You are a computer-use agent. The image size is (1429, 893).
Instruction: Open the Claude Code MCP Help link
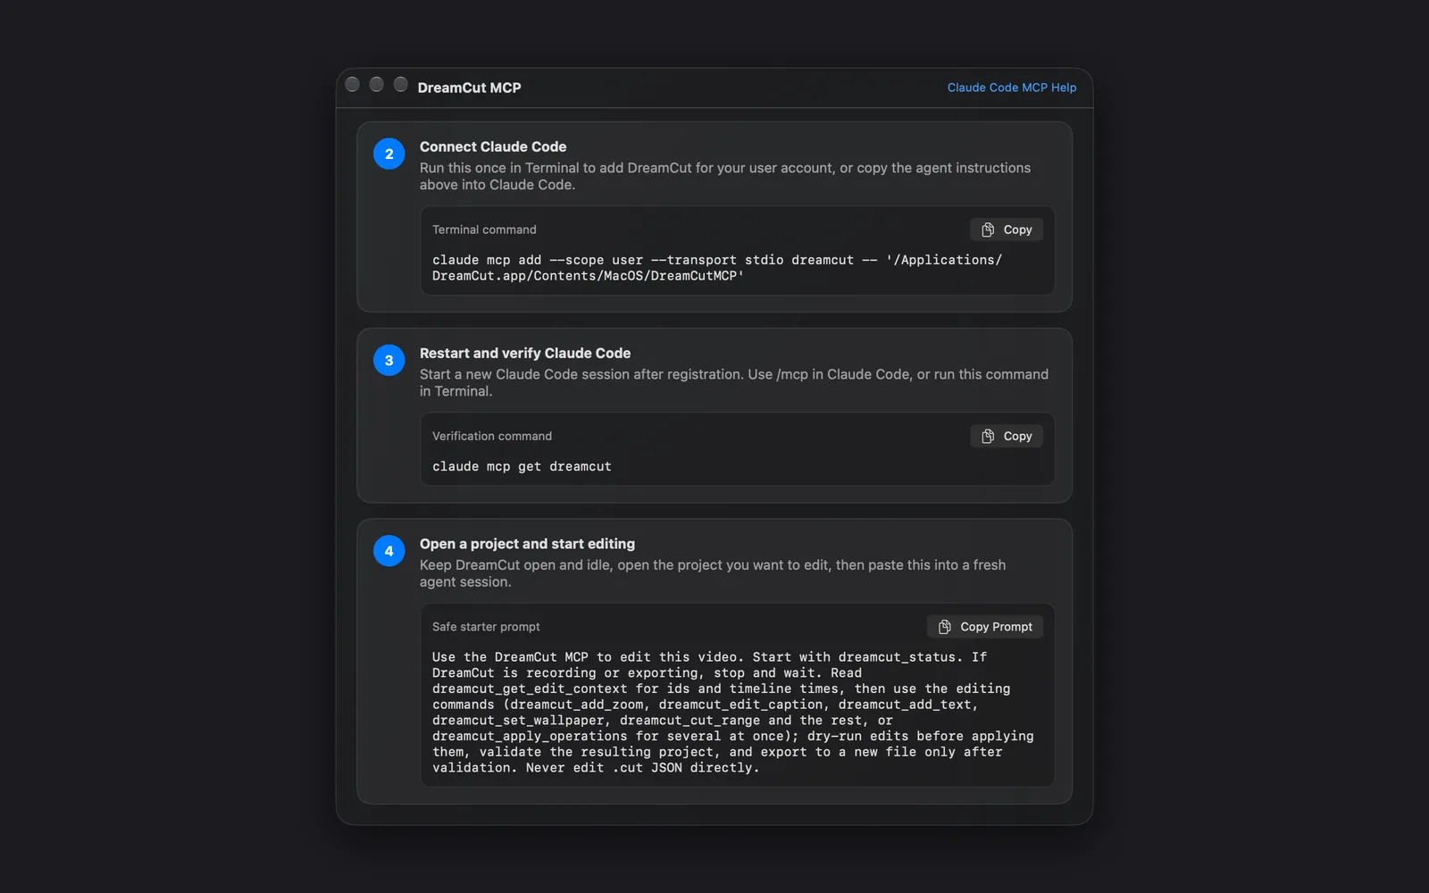tap(1011, 88)
